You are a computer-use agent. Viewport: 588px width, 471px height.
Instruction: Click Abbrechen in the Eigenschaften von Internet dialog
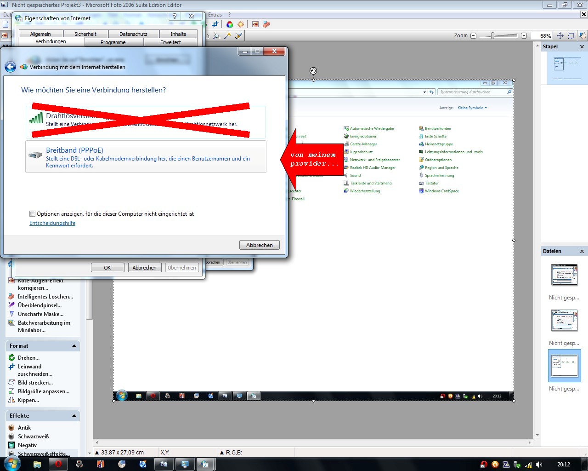pyautogui.click(x=144, y=268)
